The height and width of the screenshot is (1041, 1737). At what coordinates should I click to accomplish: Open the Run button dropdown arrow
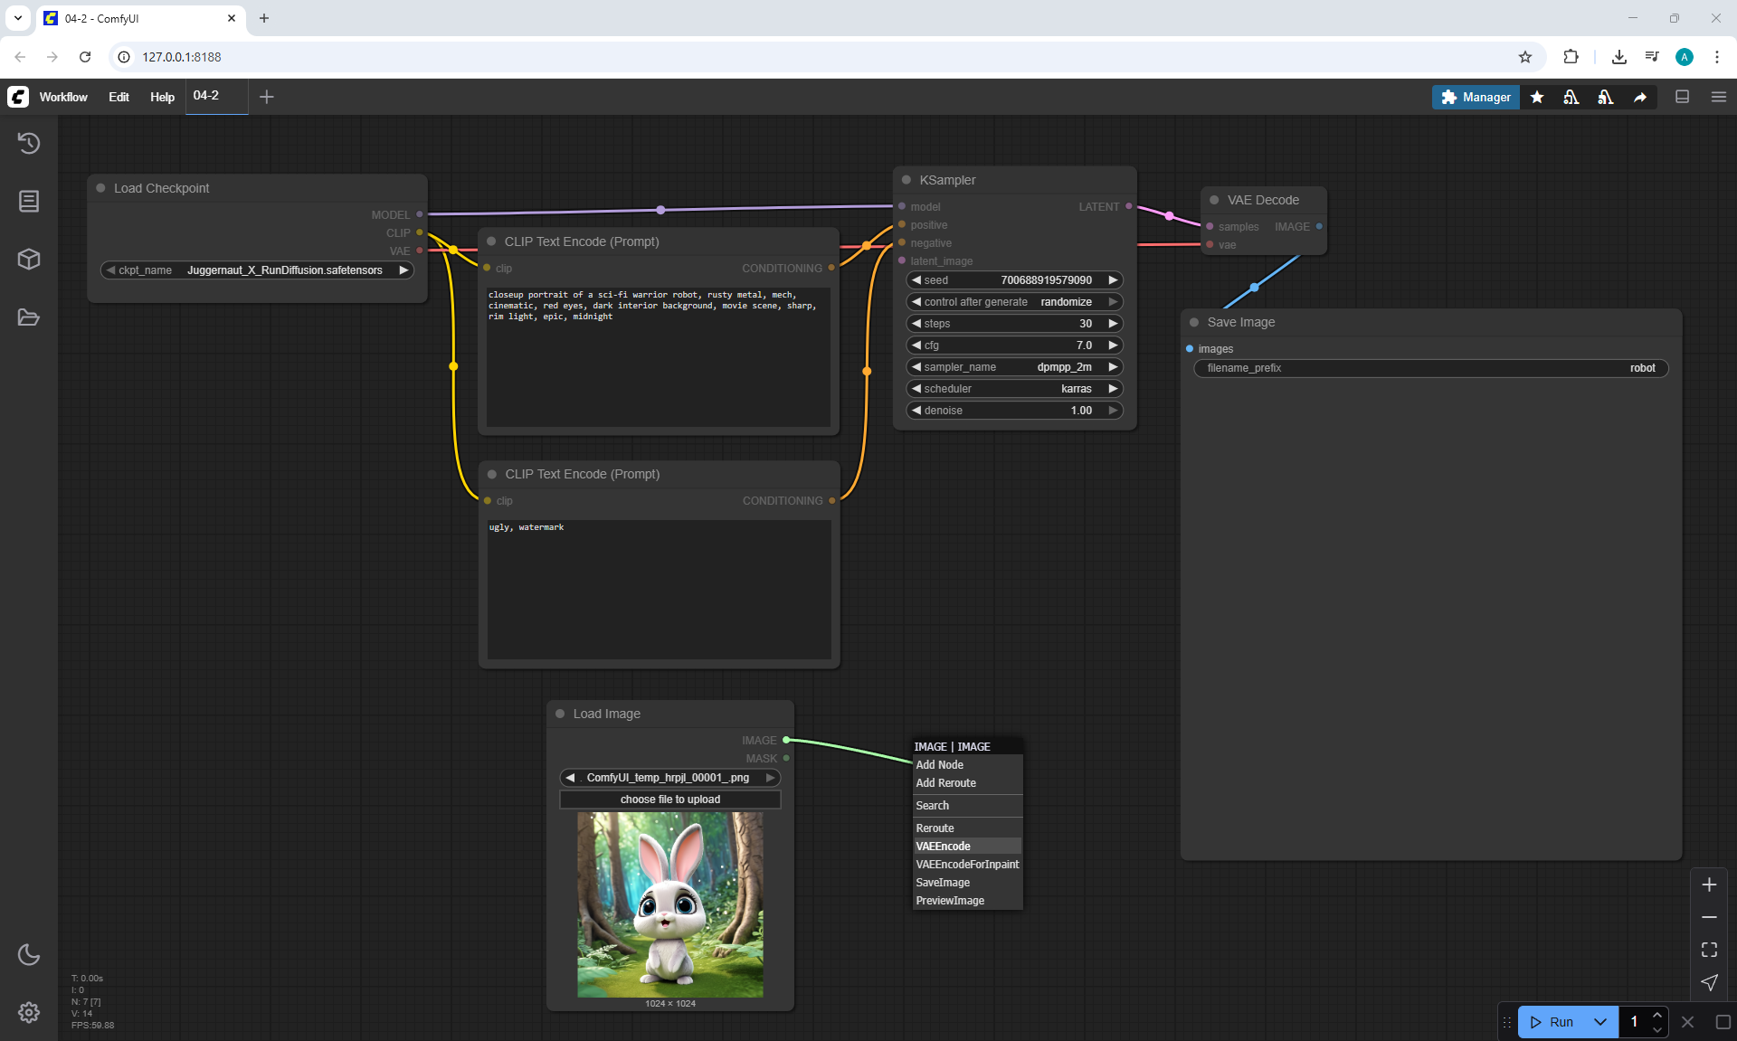1599,1022
